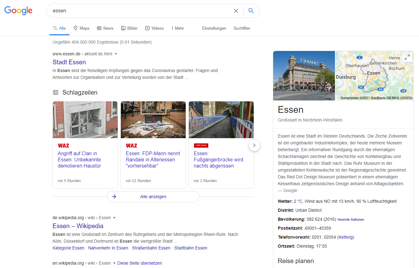The image size is (419, 268).
Task: Click the Postleitzahl label
Action: (x=290, y=228)
